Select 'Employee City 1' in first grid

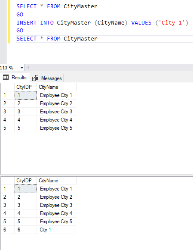pos(56,95)
